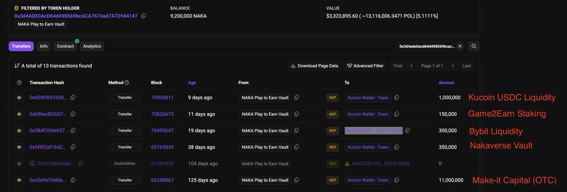Jump to the Last page
This screenshot has height=192, width=567.
click(x=466, y=66)
